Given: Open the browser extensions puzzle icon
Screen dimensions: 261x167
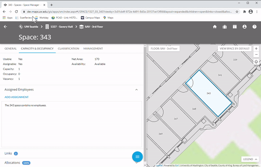Looking at the screenshot, I should pyautogui.click(x=244, y=12).
